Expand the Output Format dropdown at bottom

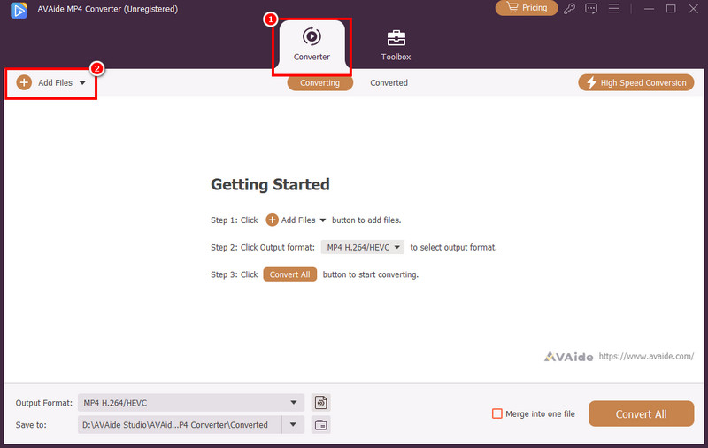tap(294, 403)
